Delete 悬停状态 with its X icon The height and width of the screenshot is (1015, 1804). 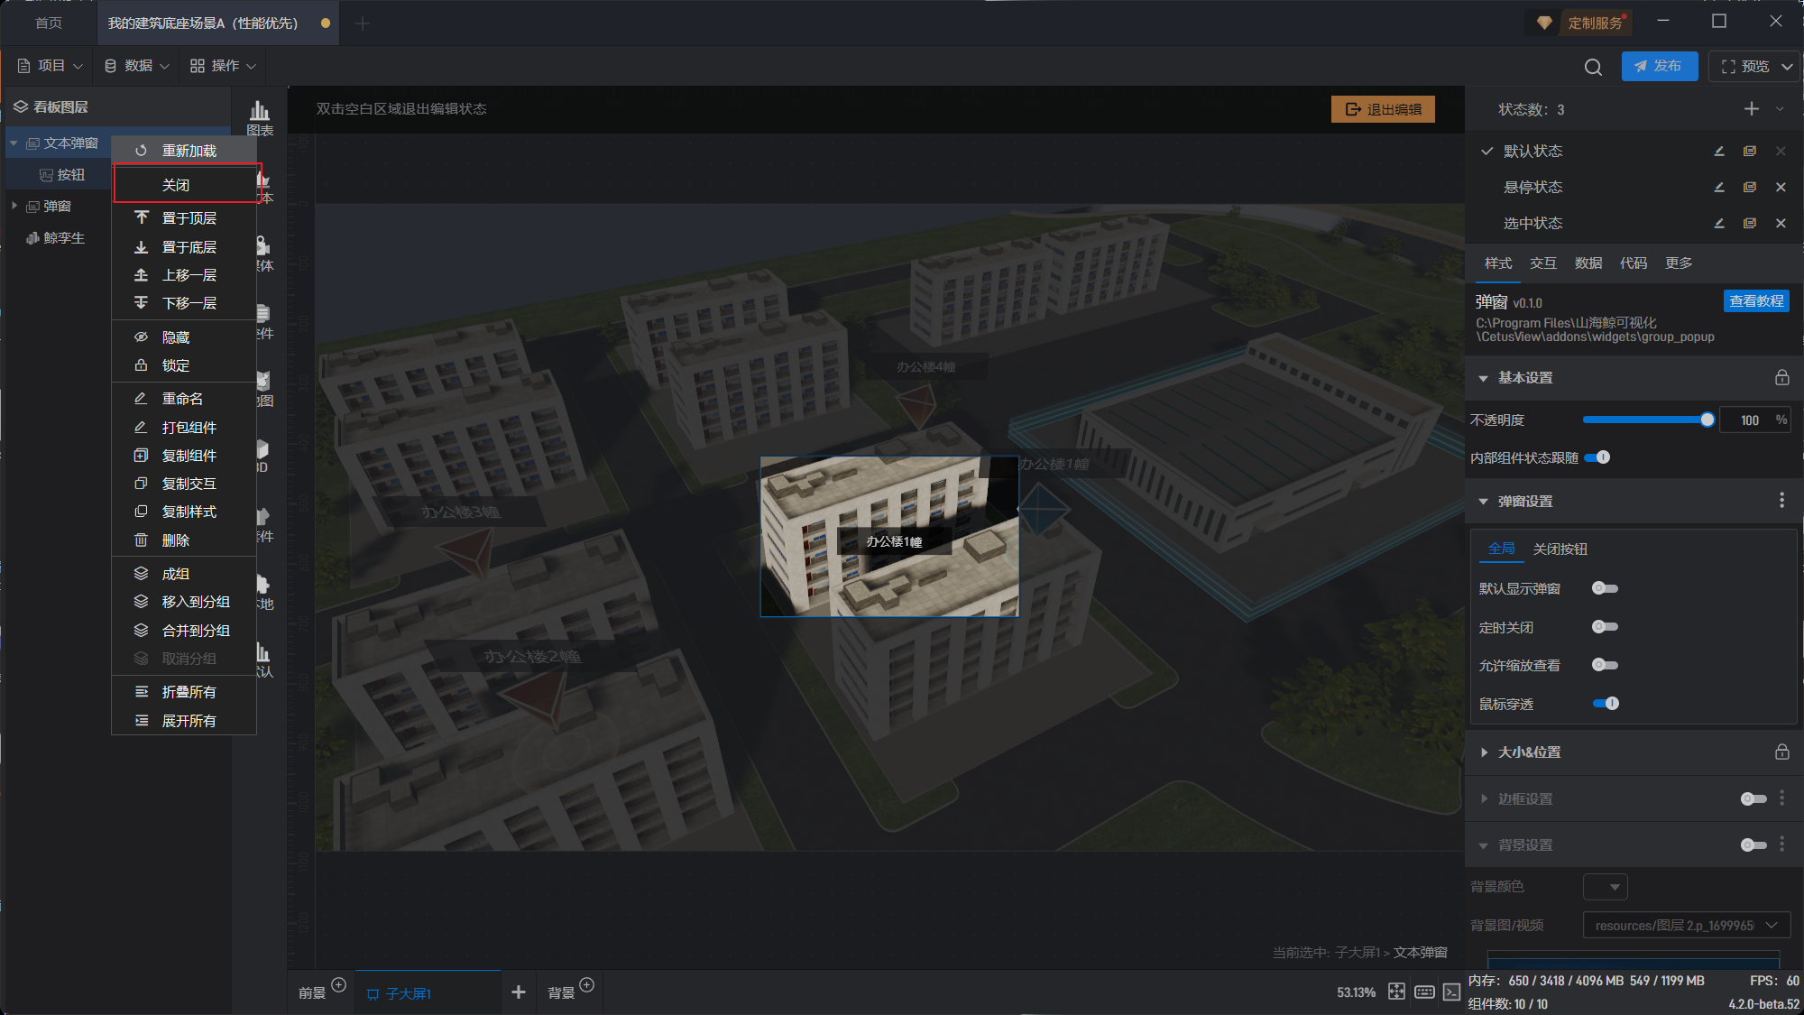[1781, 187]
